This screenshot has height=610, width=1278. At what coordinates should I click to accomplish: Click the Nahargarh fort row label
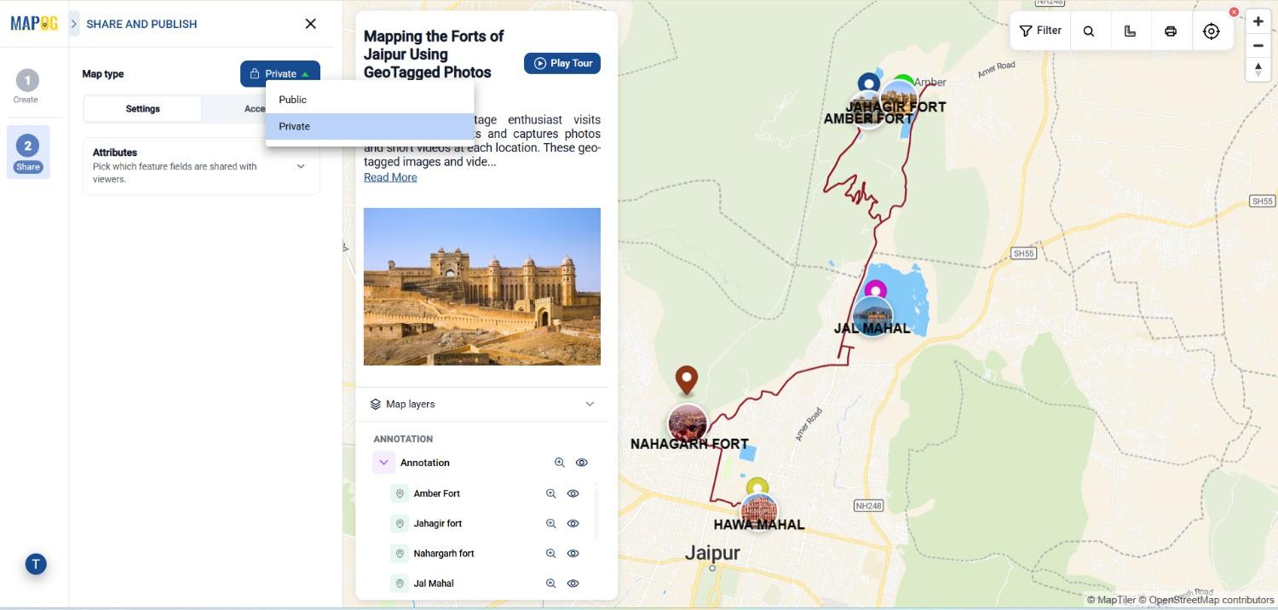pos(444,553)
